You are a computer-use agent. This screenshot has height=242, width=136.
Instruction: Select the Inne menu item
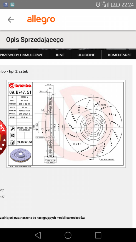tap(60, 55)
